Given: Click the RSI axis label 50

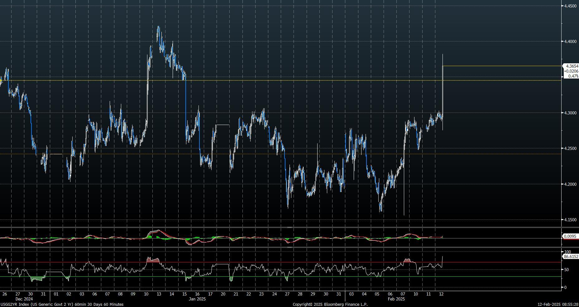Looking at the screenshot, I should coord(567,270).
